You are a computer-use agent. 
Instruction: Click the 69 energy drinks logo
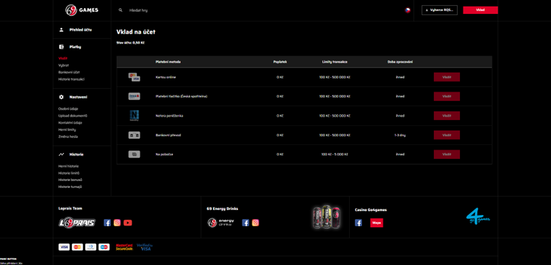pyautogui.click(x=220, y=222)
